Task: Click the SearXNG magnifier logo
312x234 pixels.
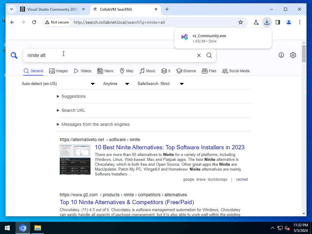Action: coord(14,55)
